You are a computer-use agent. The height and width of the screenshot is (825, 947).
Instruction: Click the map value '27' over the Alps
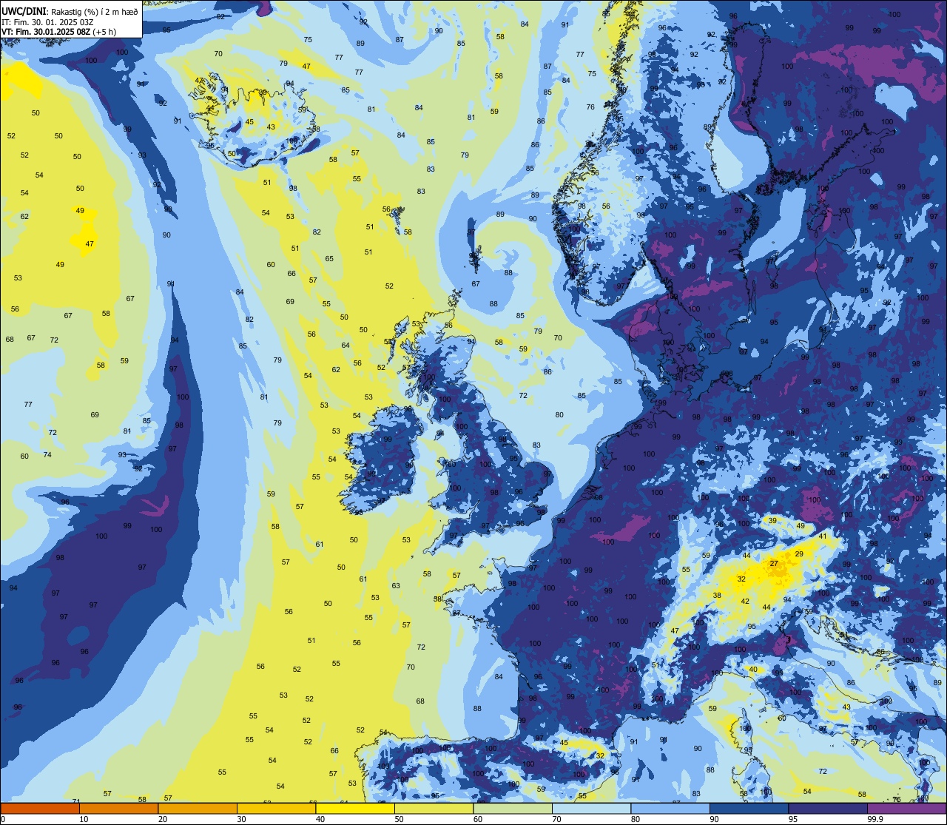774,564
